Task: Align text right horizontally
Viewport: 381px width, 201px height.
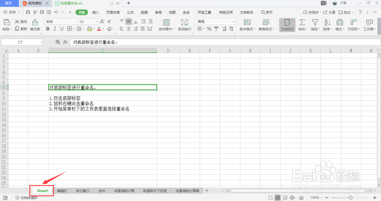Action: [136, 29]
